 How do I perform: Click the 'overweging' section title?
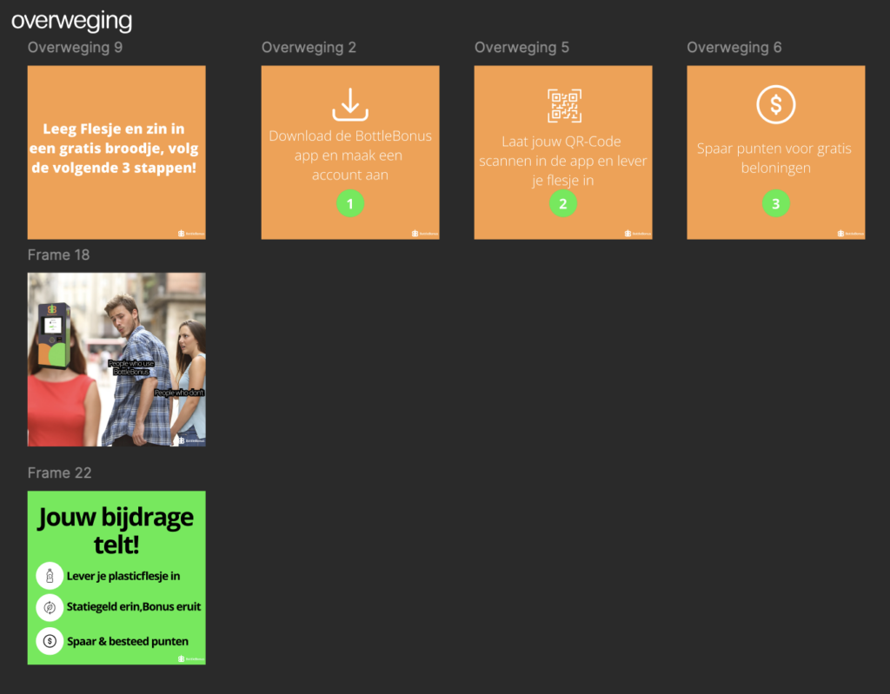tap(71, 21)
